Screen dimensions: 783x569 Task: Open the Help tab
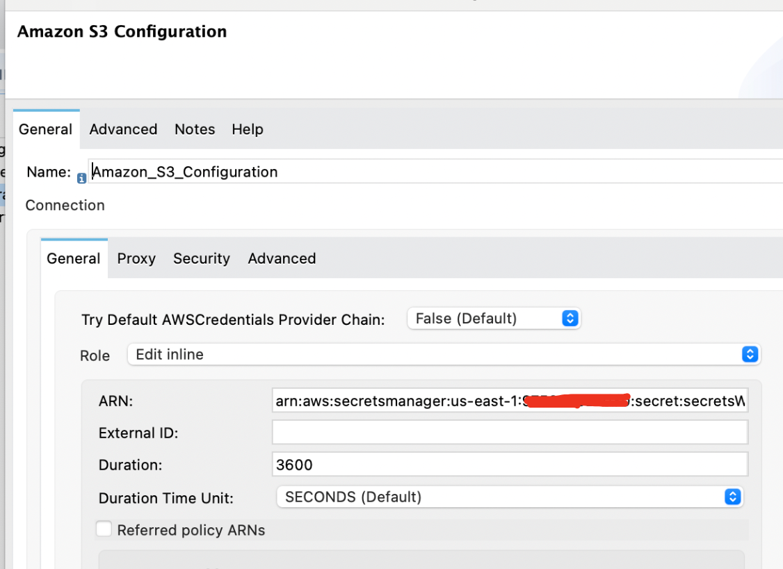tap(248, 129)
